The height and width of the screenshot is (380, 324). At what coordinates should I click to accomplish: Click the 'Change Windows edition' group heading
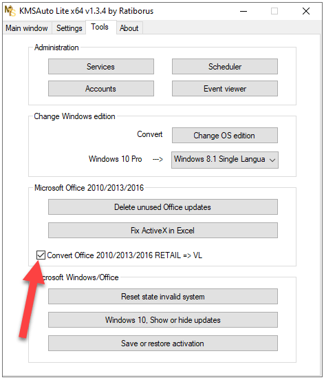[74, 116]
